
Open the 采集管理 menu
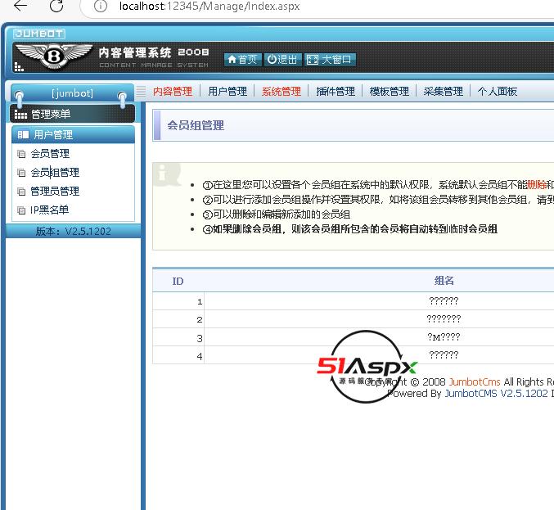click(x=443, y=92)
